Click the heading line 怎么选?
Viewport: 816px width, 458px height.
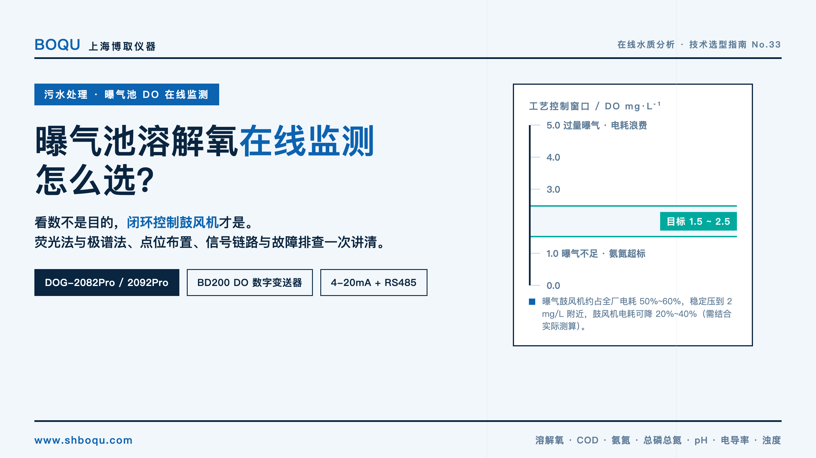(95, 180)
